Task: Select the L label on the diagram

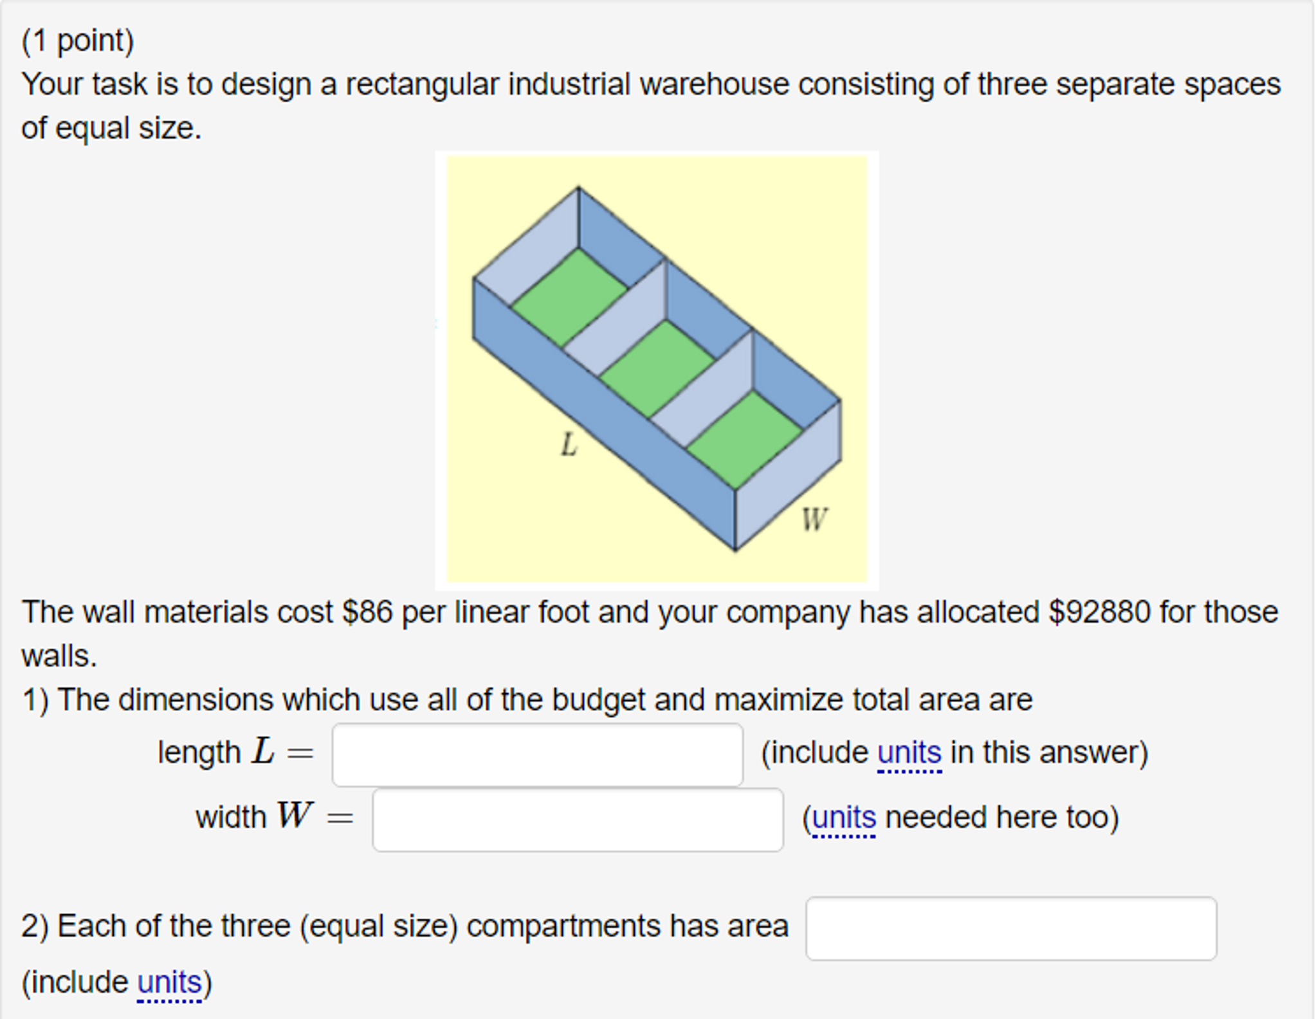Action: pyautogui.click(x=569, y=445)
